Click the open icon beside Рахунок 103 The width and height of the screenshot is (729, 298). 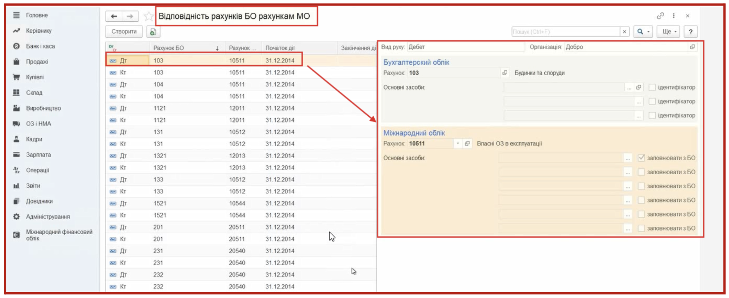coord(505,73)
